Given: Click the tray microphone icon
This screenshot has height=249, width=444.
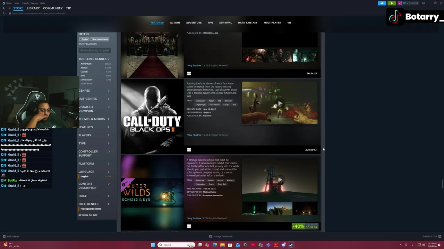Looking at the screenshot, I should click(406, 245).
